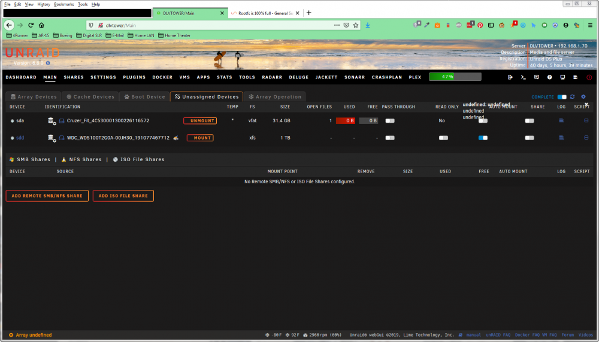This screenshot has width=599, height=342.
Task: Open the Home LAN bookmarks folder
Action: pyautogui.click(x=141, y=35)
